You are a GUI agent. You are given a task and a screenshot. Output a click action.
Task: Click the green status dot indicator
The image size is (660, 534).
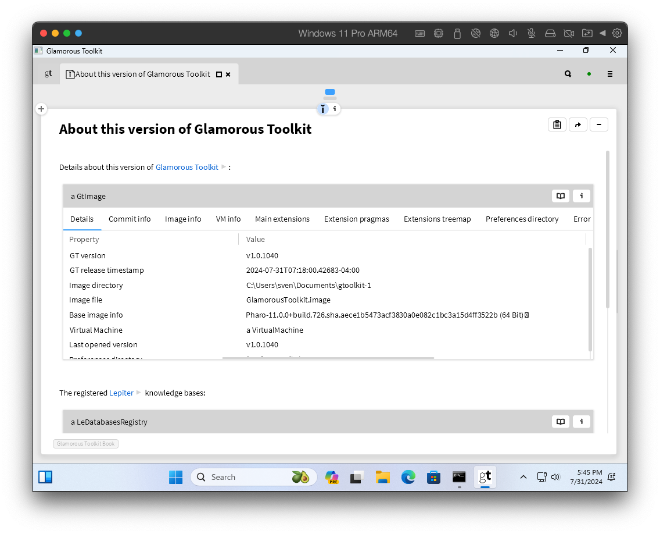(589, 74)
